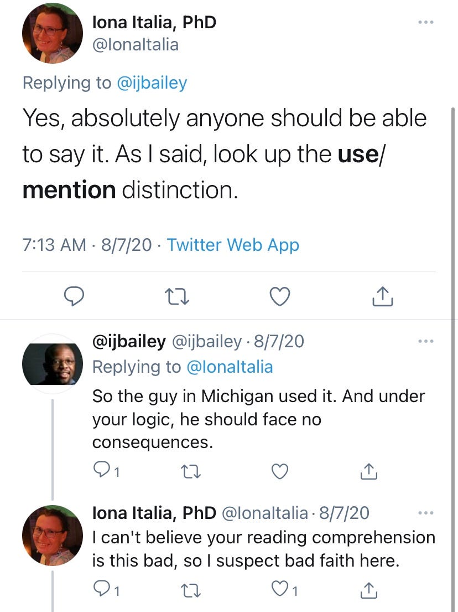Like the main use/mention tweet
This screenshot has width=458, height=612.
[x=280, y=297]
